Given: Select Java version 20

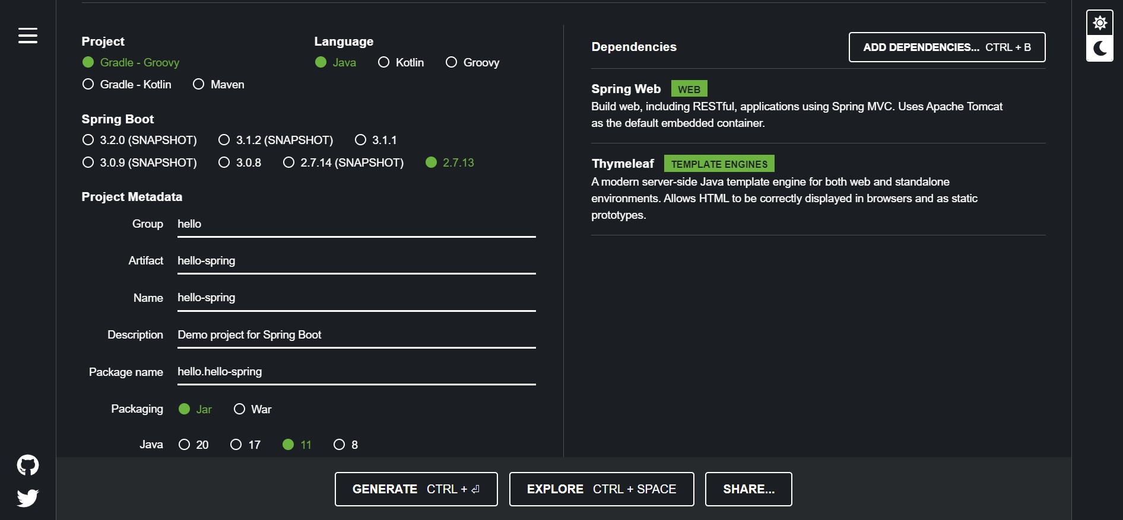Looking at the screenshot, I should coord(193,445).
